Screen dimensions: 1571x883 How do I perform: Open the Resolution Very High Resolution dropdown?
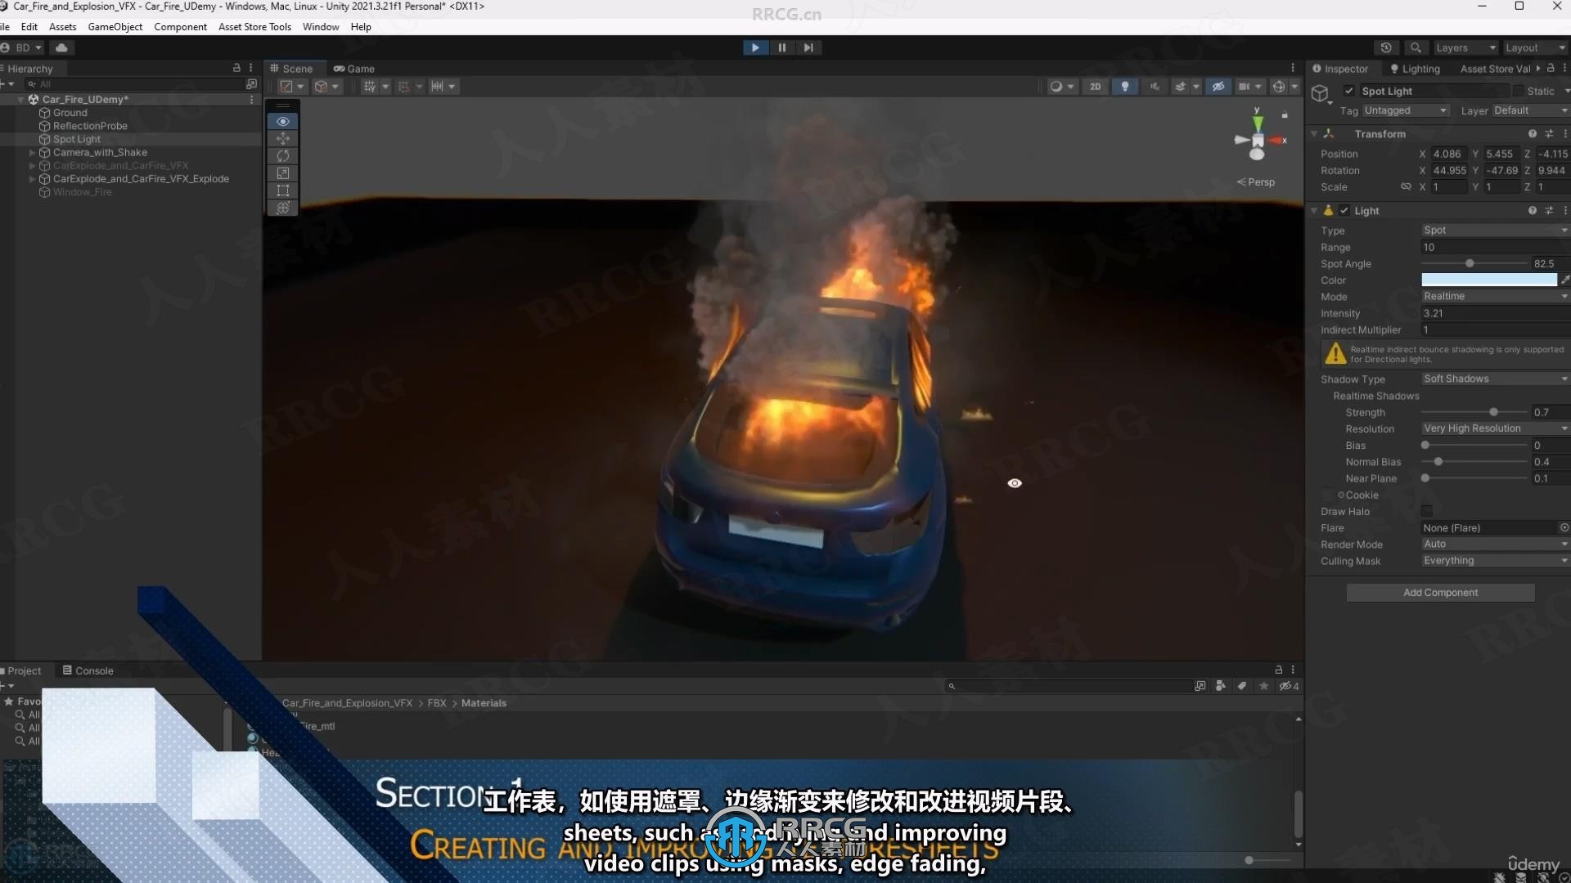pos(1495,428)
